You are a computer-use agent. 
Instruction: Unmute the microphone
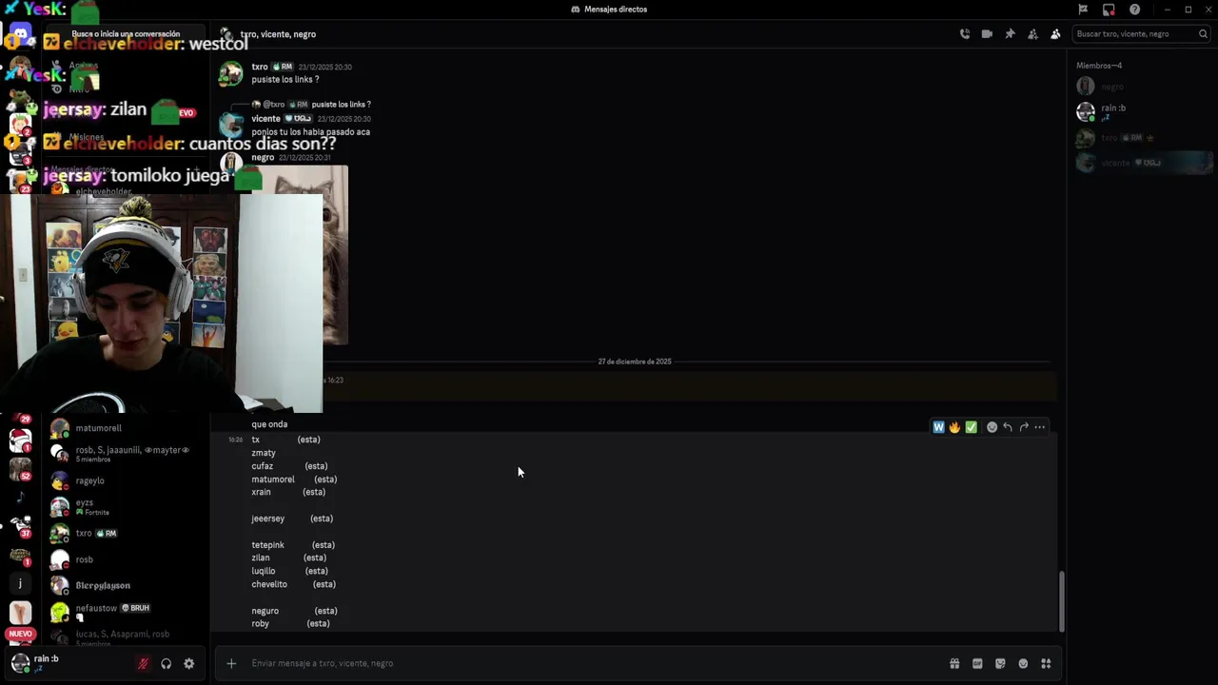click(x=143, y=664)
